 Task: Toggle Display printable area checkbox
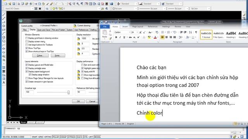coord(27,68)
